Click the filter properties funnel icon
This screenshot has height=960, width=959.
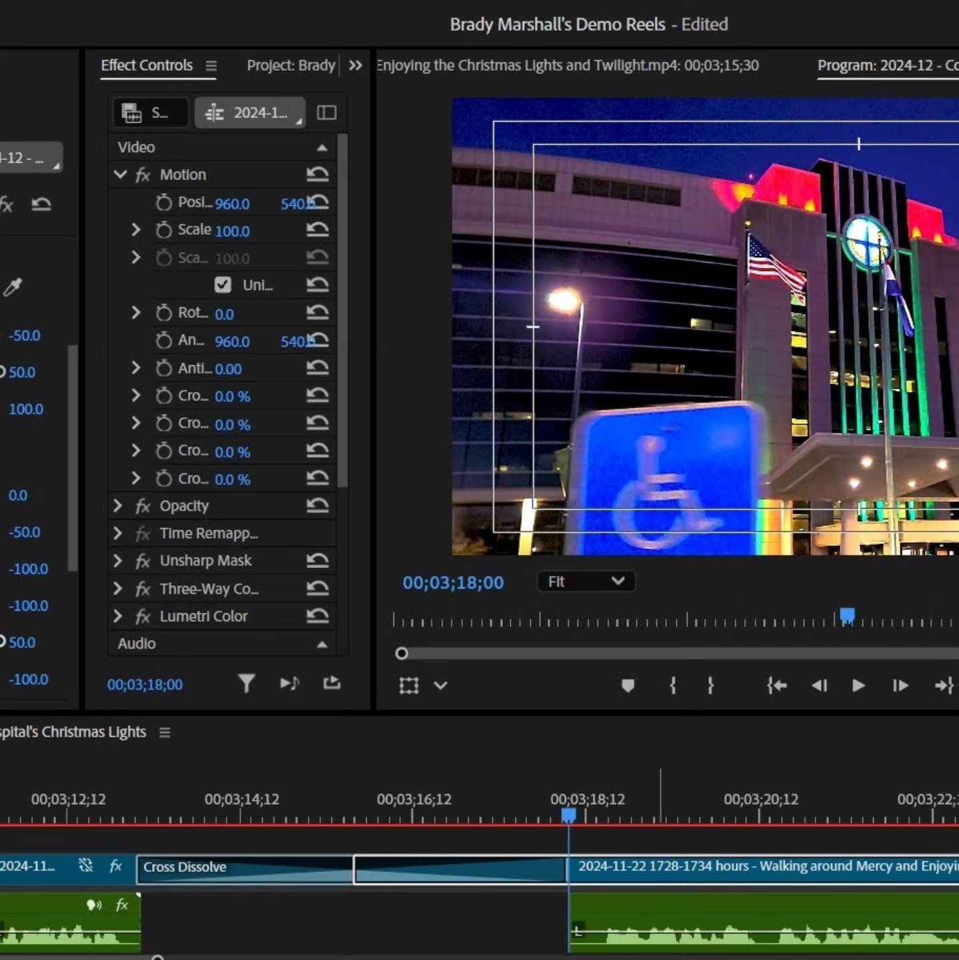[246, 683]
